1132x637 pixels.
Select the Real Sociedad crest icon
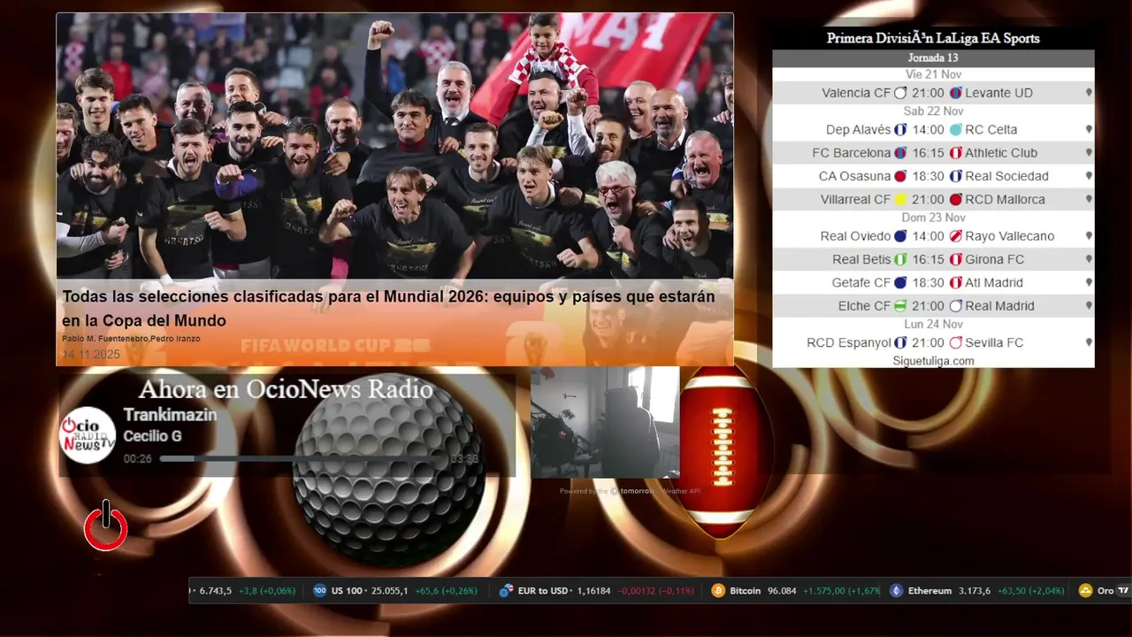coord(956,176)
